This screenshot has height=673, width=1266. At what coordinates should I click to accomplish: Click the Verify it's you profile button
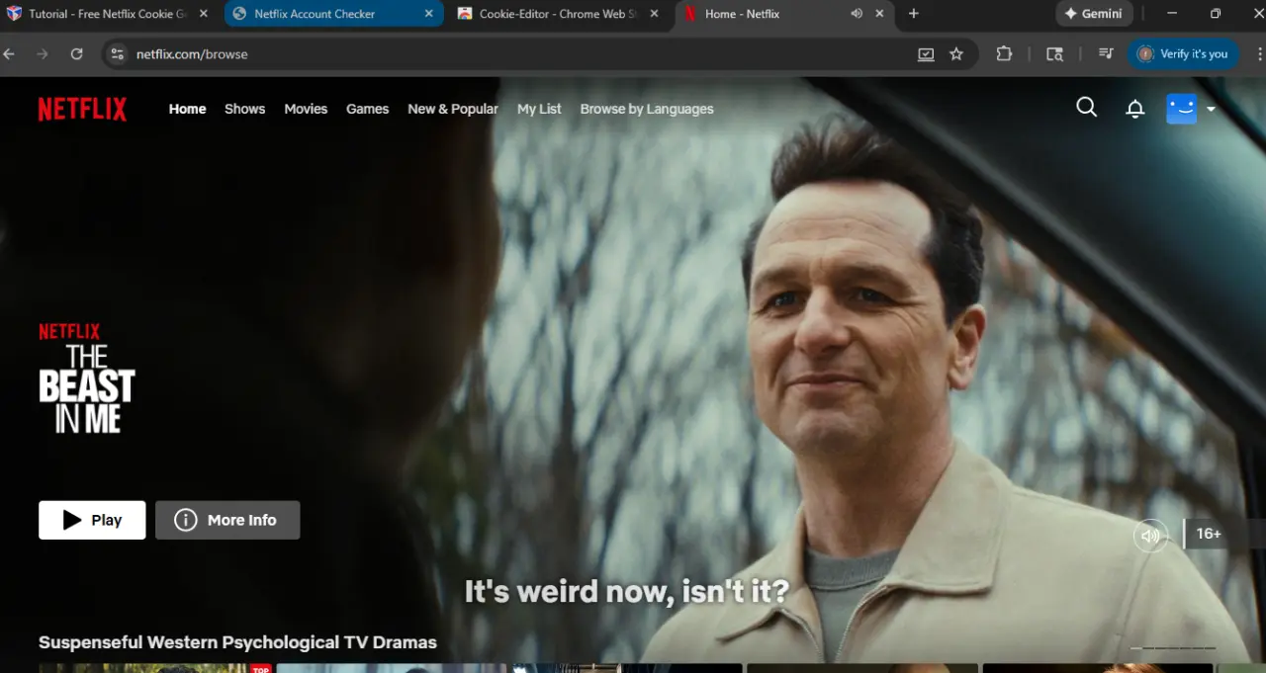point(1183,54)
